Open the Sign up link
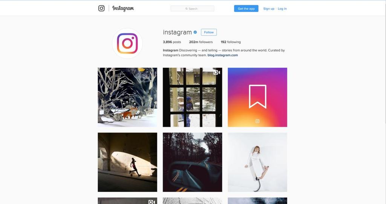The width and height of the screenshot is (386, 204). pyautogui.click(x=268, y=9)
